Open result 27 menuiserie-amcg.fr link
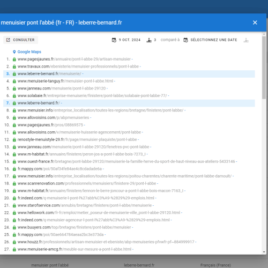 click(x=75, y=250)
